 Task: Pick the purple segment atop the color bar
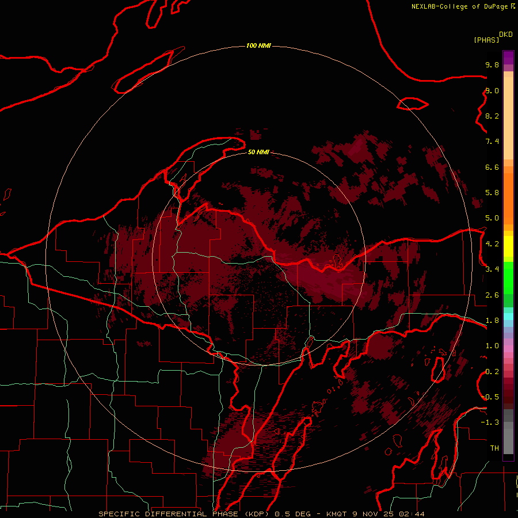tap(508, 58)
